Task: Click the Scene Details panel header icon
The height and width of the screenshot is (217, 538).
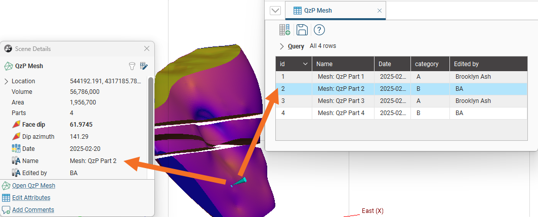Action: [8, 49]
